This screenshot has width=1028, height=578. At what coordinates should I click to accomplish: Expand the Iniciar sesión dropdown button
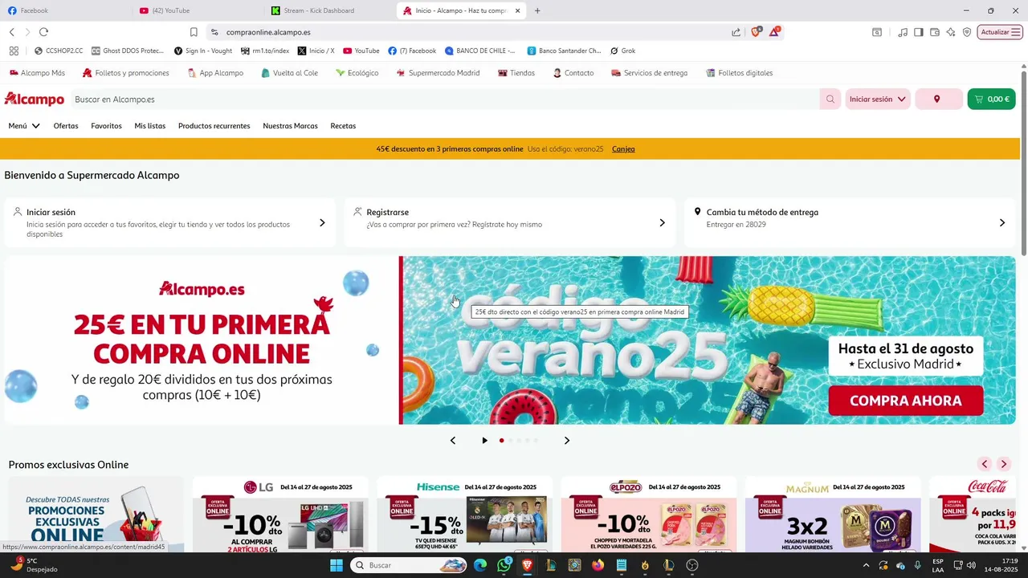(x=878, y=100)
